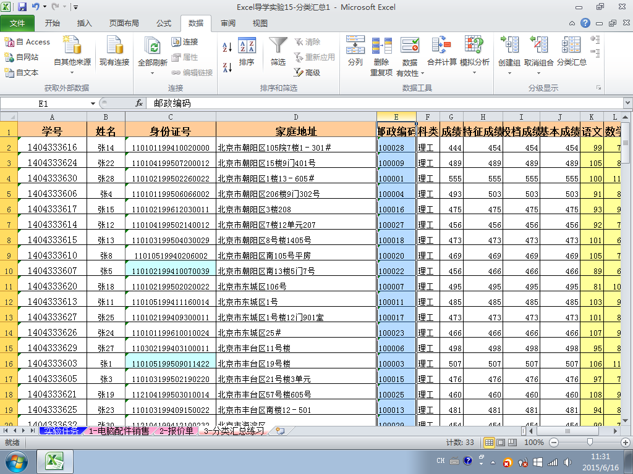Open What-If Analysis (模拟分析)
Viewport: 633px width, 474px height.
(x=474, y=56)
